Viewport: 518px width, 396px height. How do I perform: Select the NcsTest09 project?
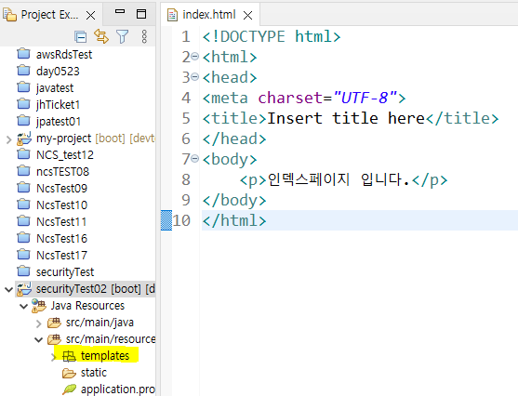[61, 189]
